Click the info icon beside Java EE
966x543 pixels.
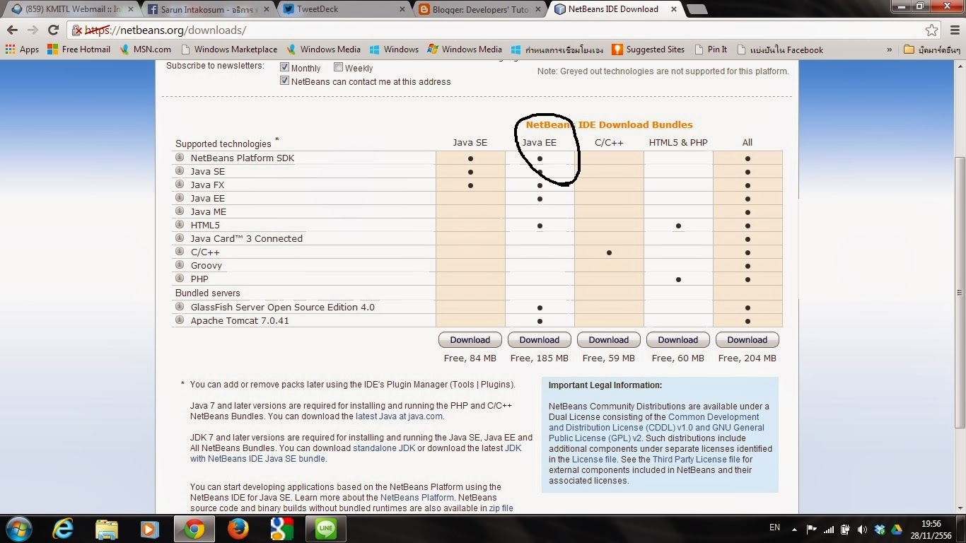(x=178, y=198)
